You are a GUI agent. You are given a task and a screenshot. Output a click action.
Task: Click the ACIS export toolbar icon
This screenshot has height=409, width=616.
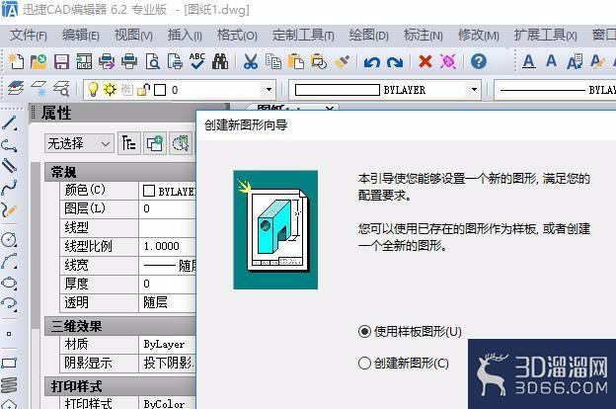(x=84, y=61)
